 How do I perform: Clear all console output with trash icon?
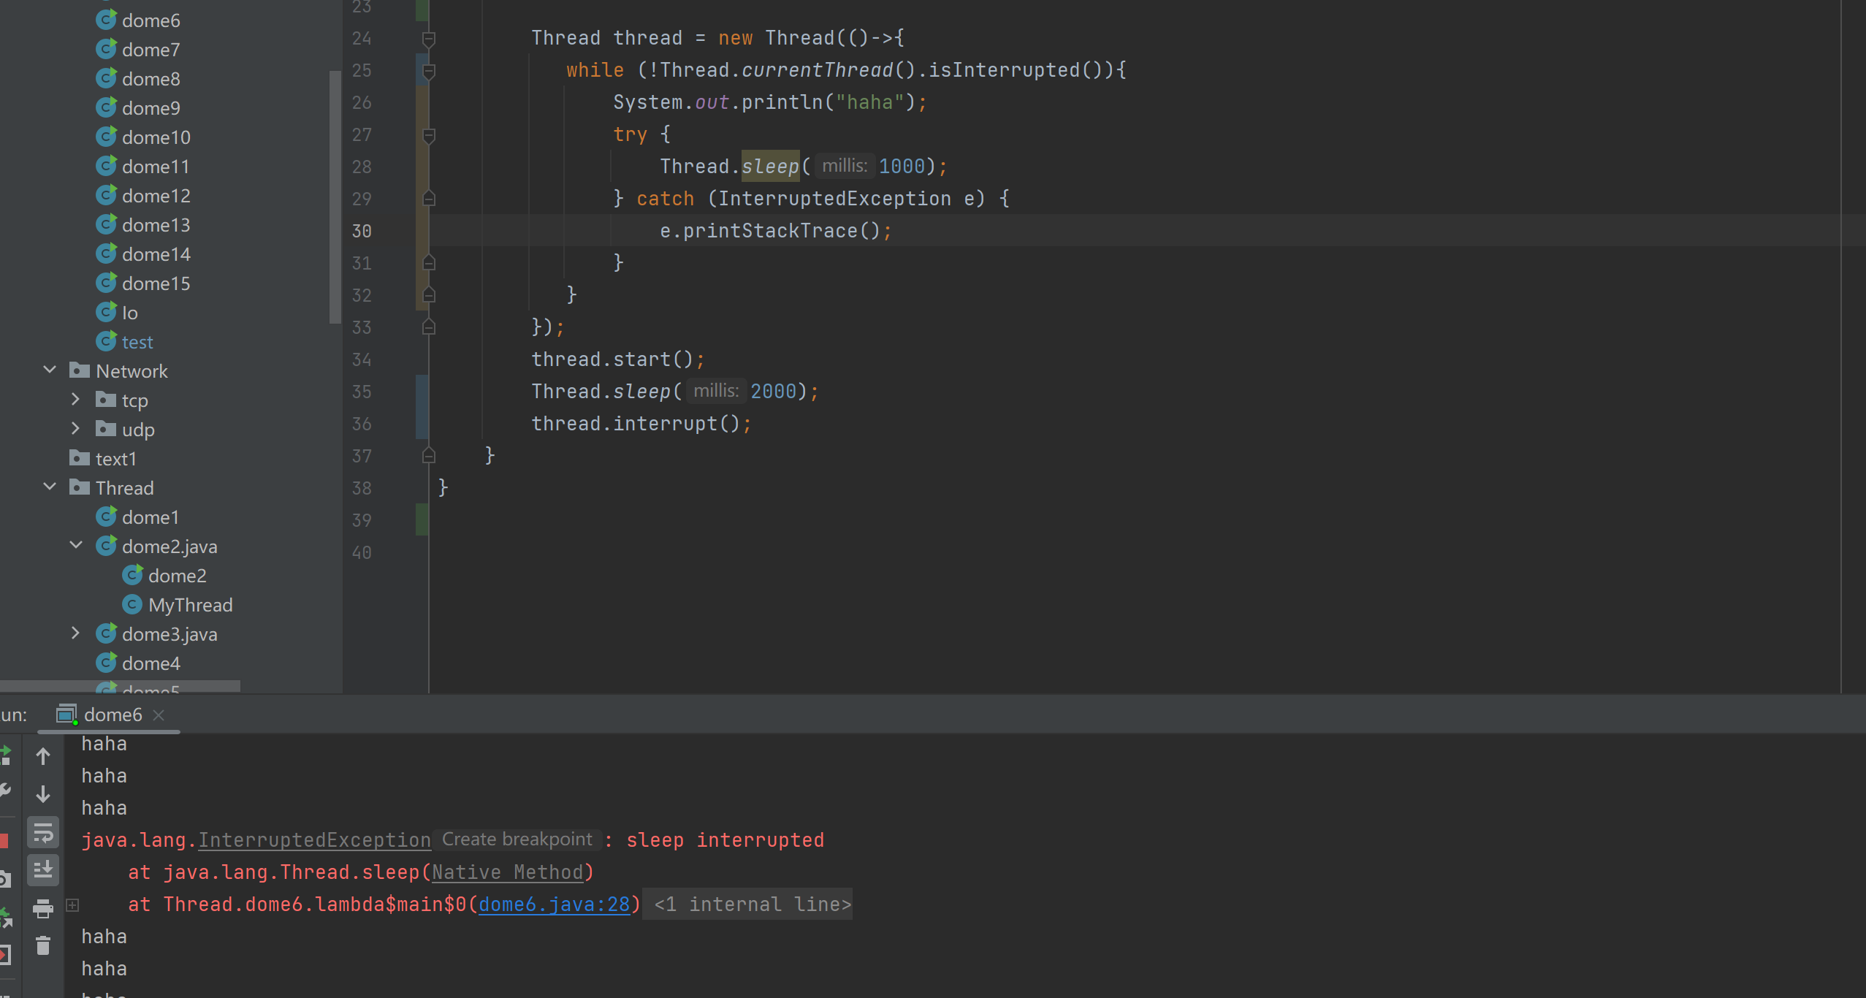coord(43,946)
